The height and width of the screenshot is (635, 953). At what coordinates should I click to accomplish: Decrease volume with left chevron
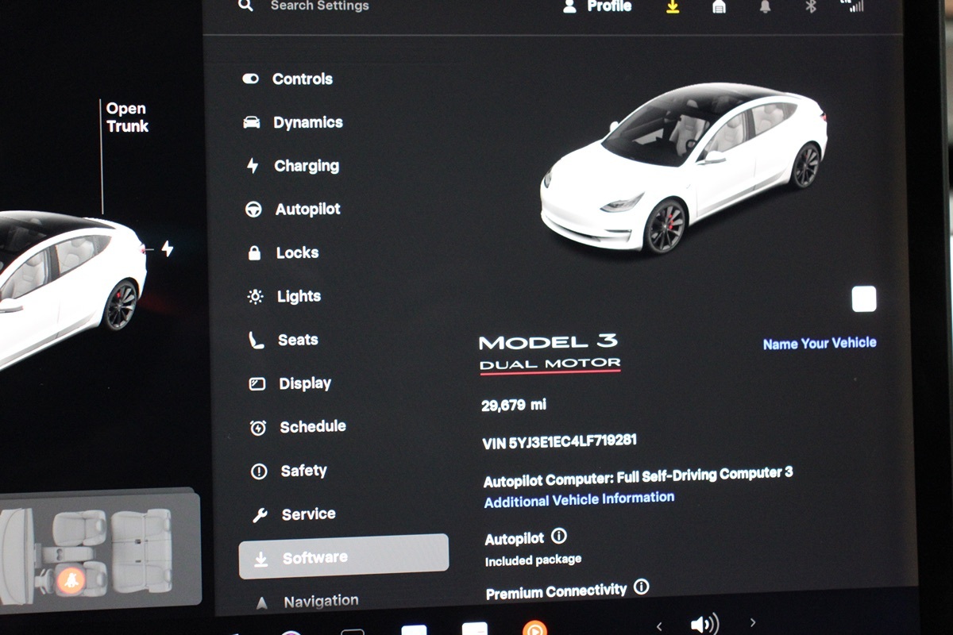(x=659, y=625)
